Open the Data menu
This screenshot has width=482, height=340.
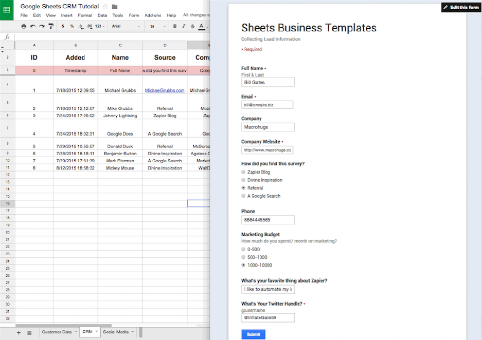[102, 15]
